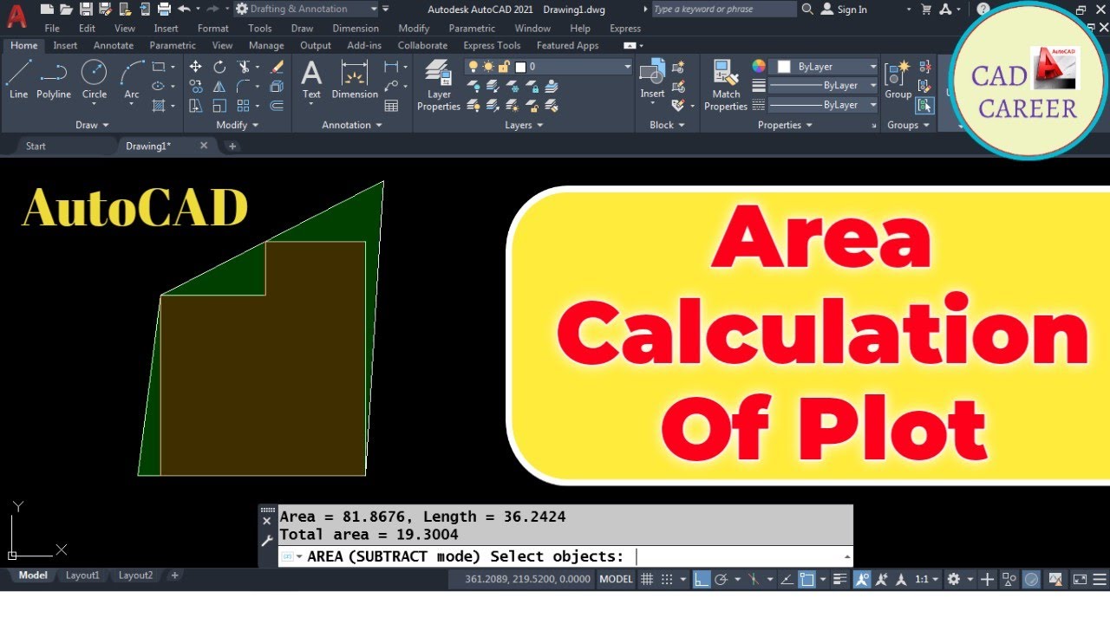This screenshot has height=624, width=1110.
Task: Switch to the Layout1 tab
Action: pos(82,575)
